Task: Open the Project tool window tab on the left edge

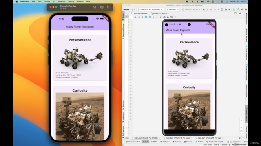Action: [123, 16]
